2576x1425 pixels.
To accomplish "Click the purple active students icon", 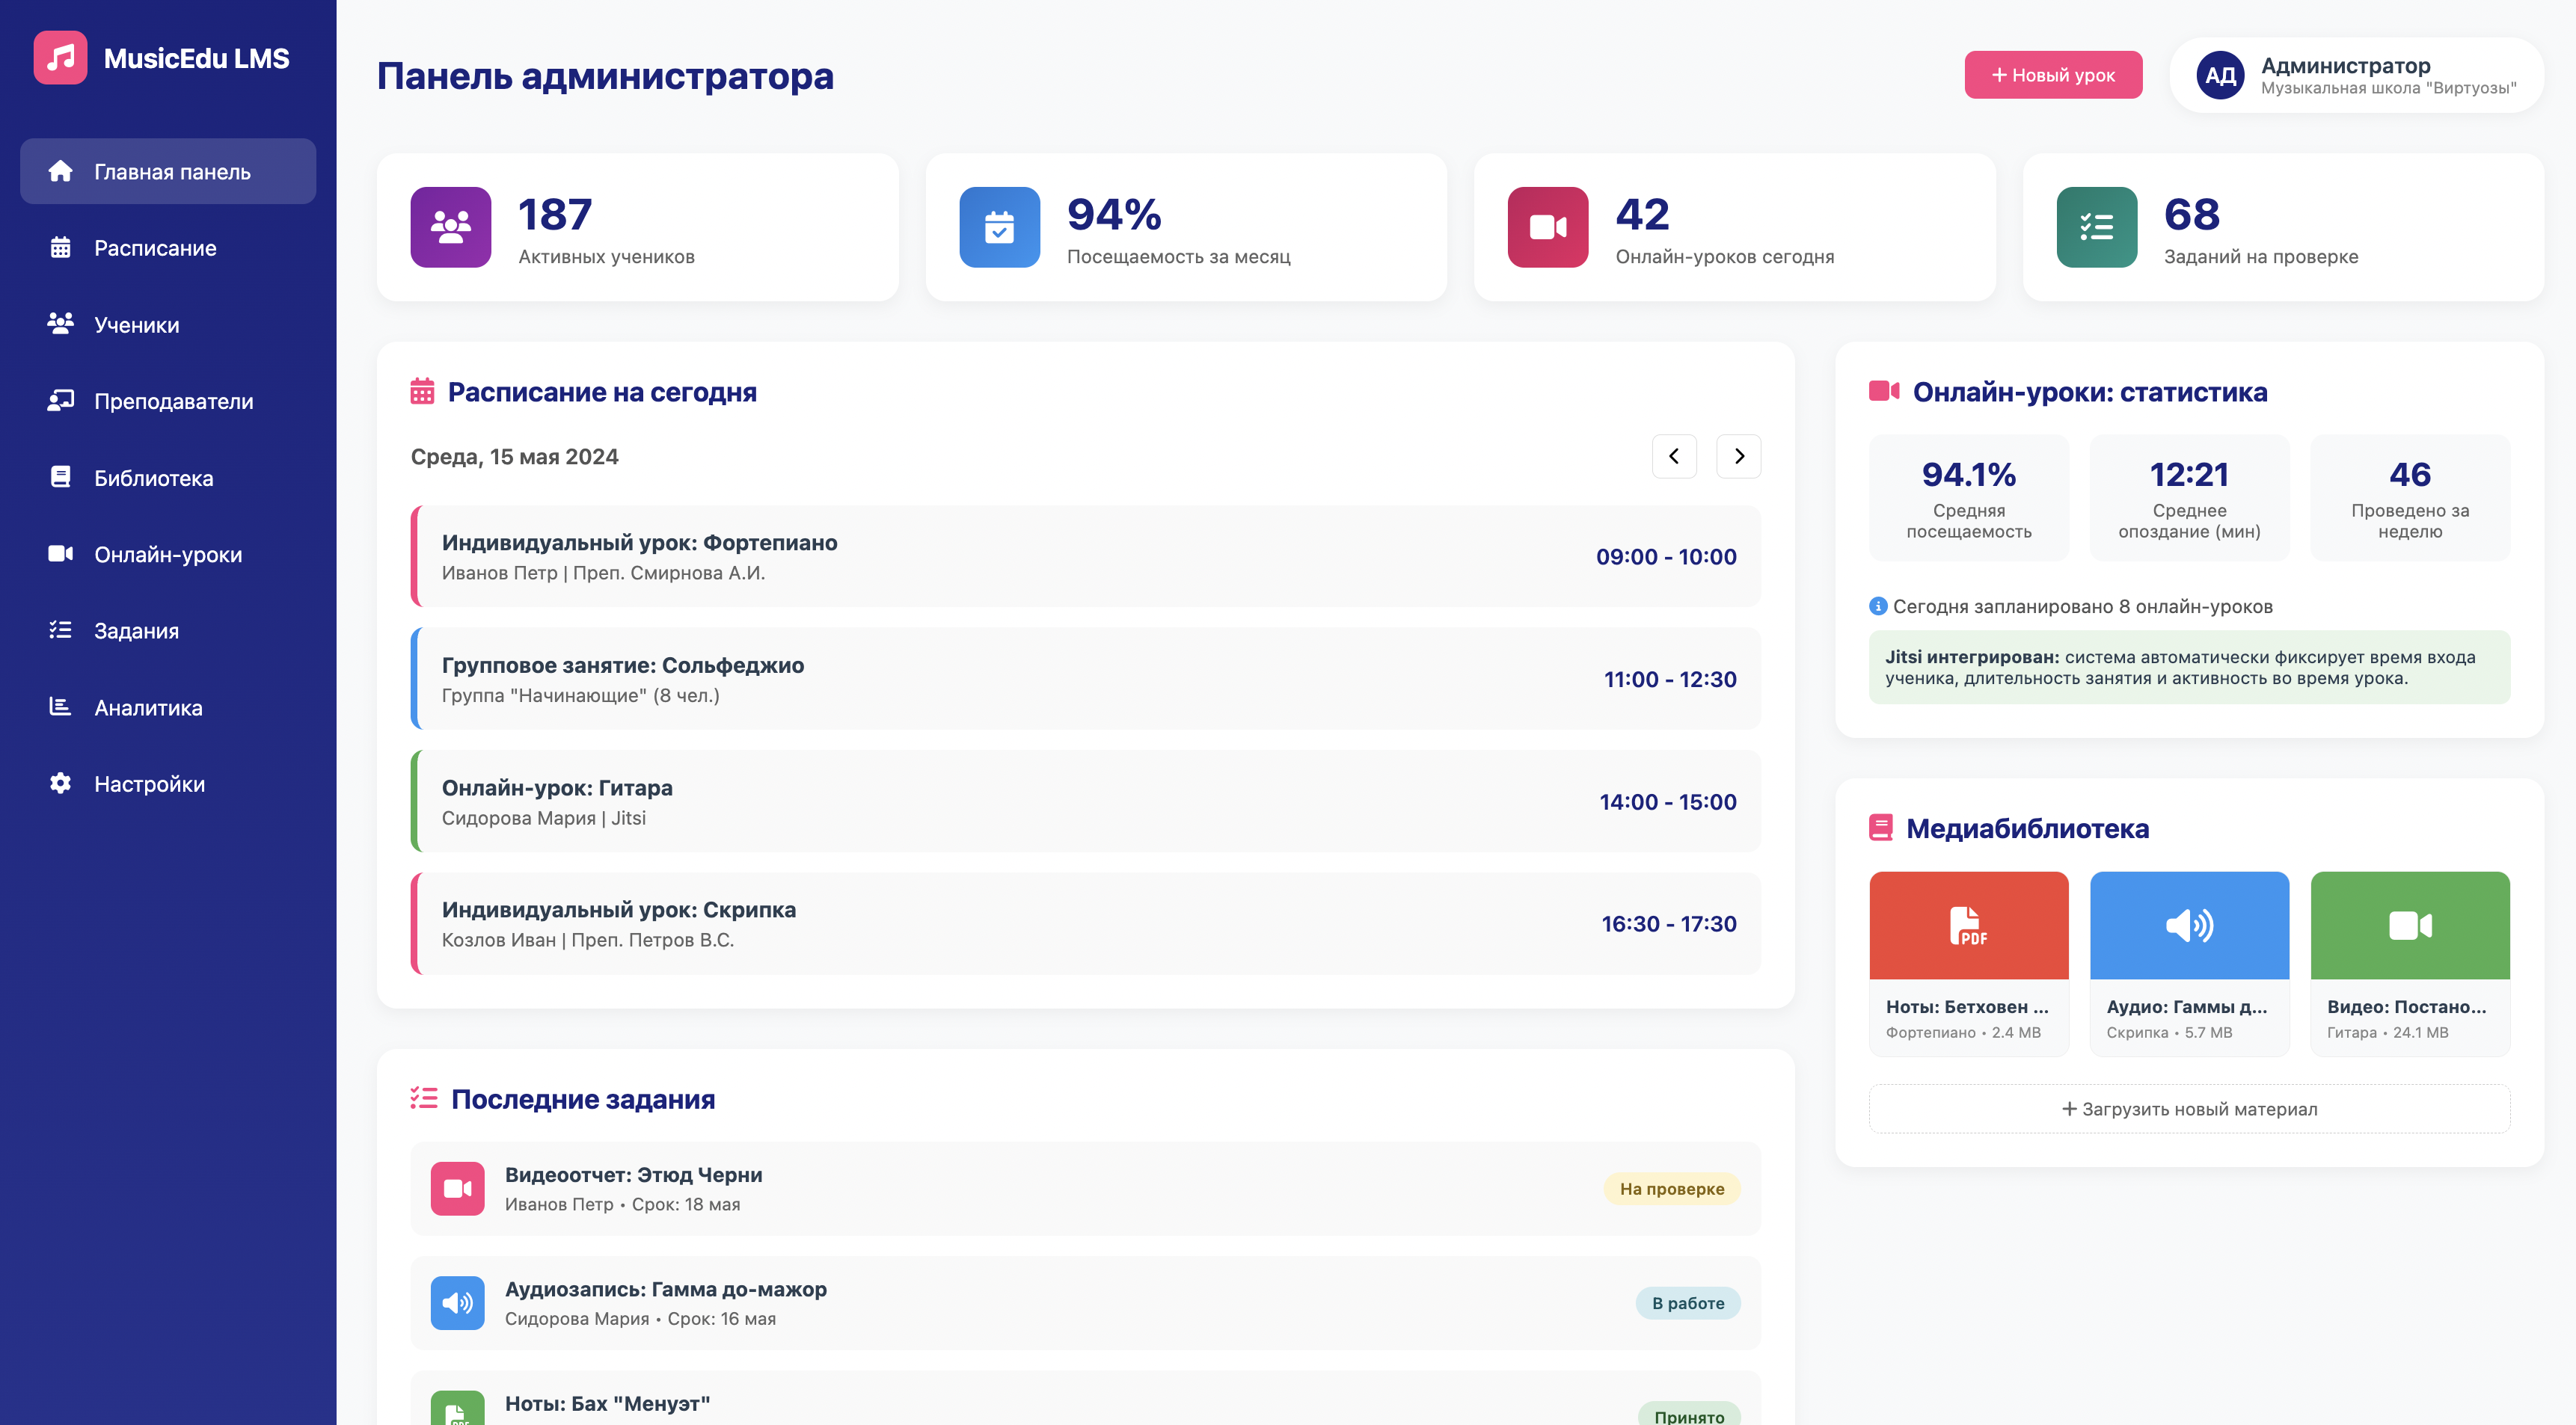I will (451, 227).
